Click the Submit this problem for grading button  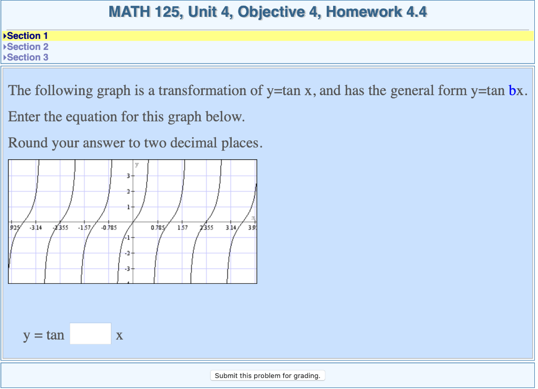click(268, 375)
